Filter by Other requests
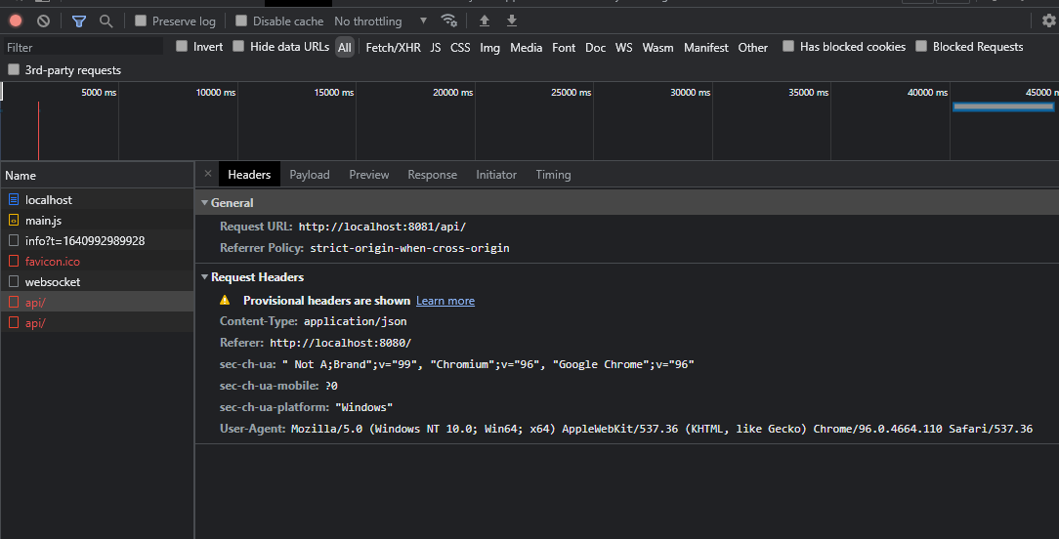This screenshot has height=539, width=1059. pos(752,47)
